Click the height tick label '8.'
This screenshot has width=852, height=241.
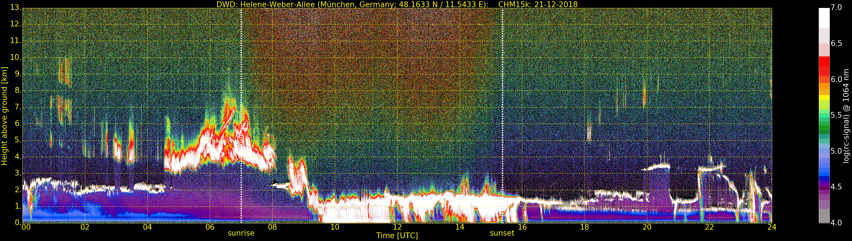(18, 90)
